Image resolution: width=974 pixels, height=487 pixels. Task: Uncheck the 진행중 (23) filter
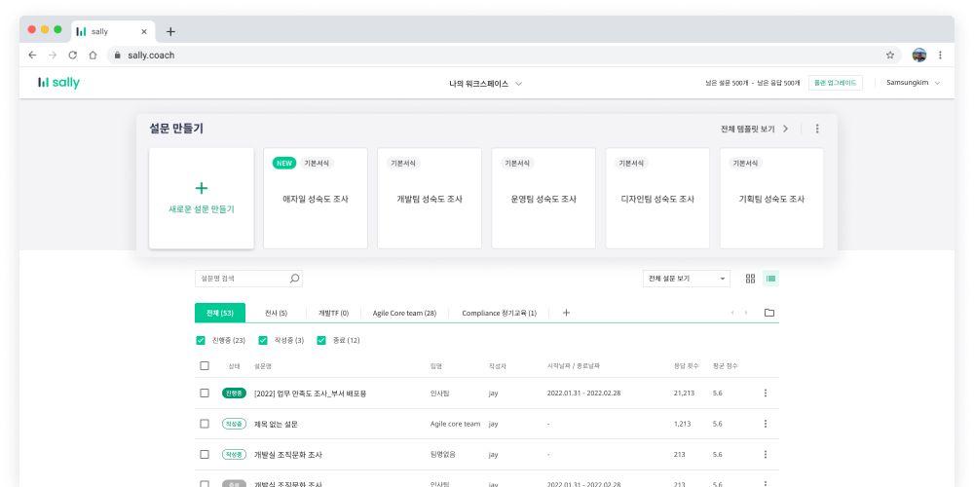coord(201,340)
